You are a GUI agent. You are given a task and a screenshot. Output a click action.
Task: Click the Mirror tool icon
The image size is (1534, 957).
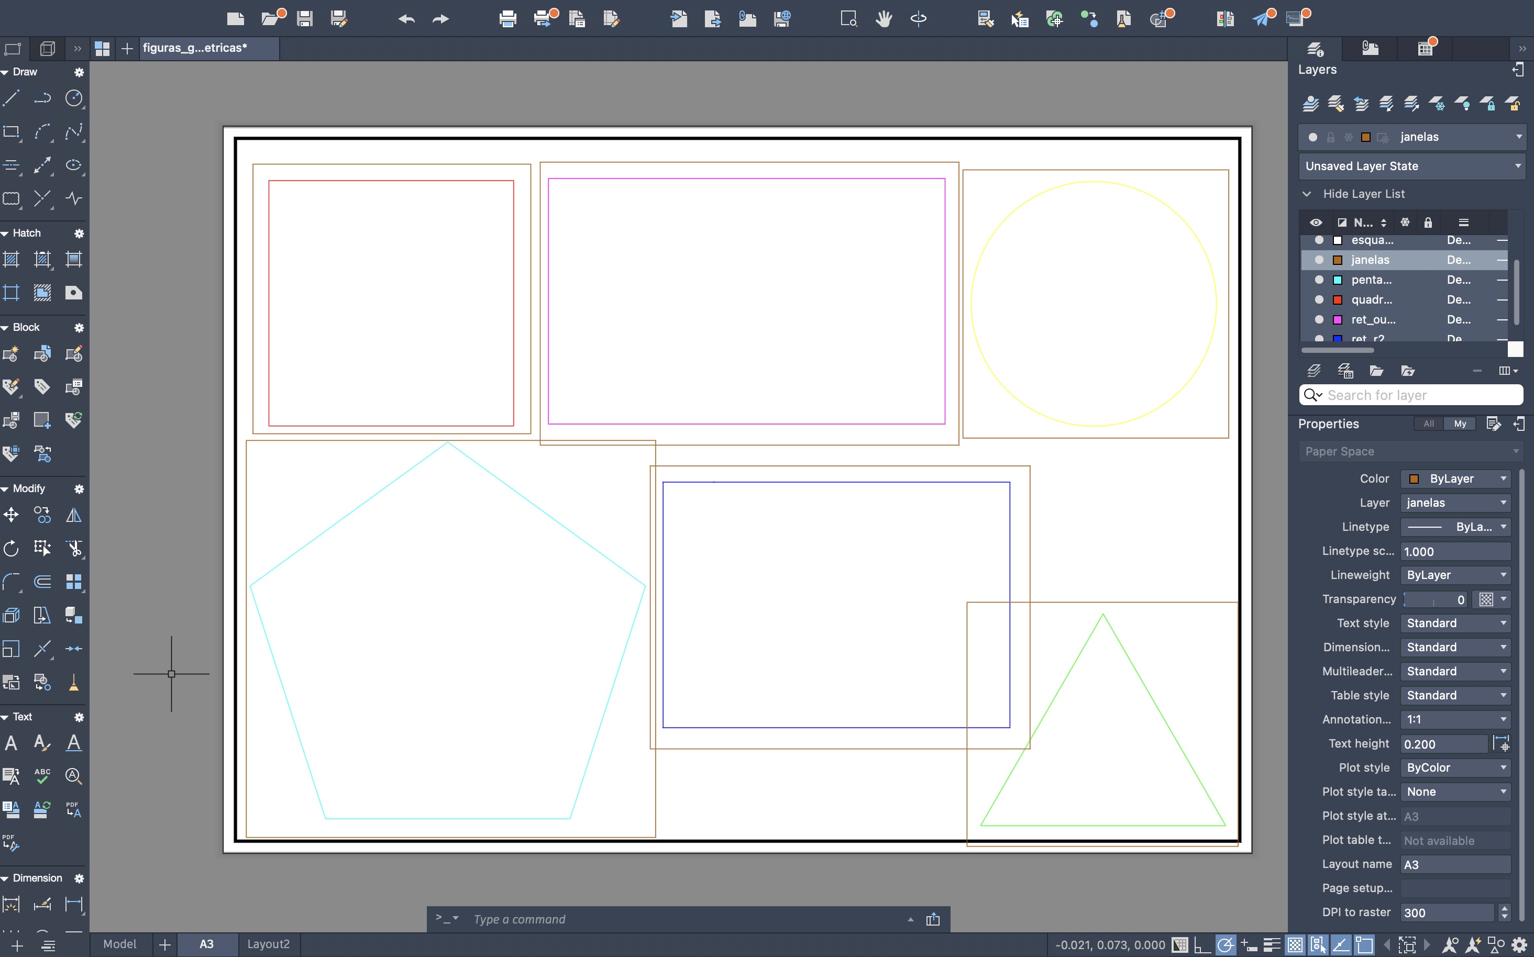pos(73,515)
